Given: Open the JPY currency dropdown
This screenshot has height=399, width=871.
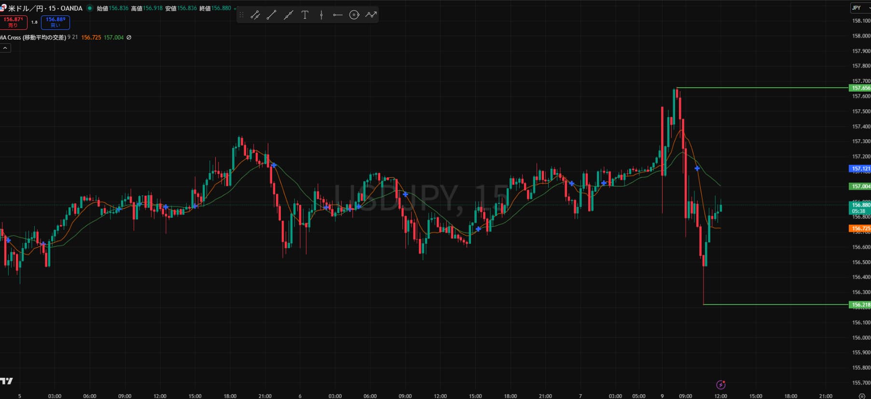Looking at the screenshot, I should (860, 8).
